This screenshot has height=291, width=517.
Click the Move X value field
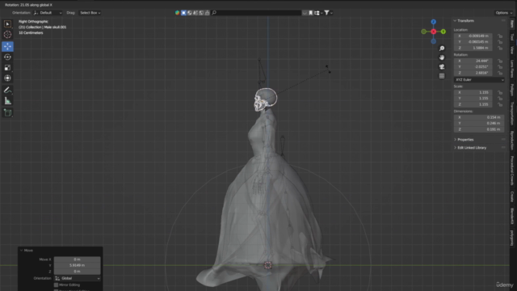[78, 259]
